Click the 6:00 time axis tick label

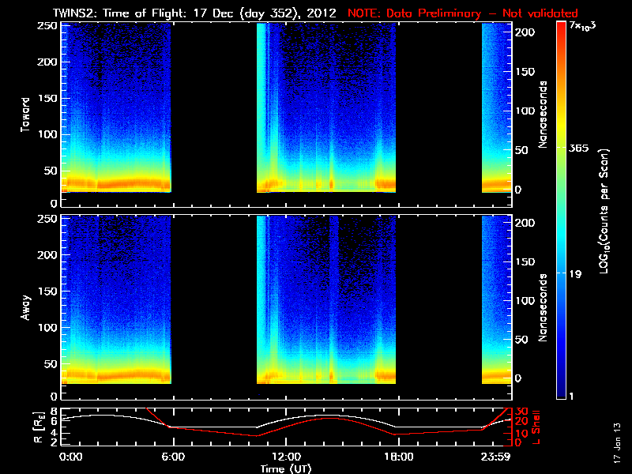tap(173, 457)
